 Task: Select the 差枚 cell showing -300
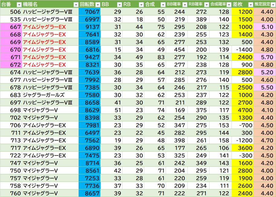tap(242, 156)
